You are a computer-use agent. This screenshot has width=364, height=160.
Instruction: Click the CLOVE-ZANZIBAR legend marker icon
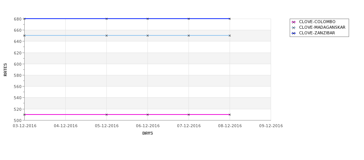[x=294, y=34]
